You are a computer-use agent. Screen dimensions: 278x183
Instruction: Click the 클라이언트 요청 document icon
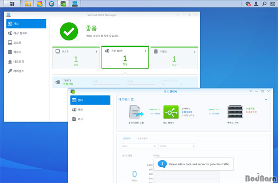tap(136, 112)
